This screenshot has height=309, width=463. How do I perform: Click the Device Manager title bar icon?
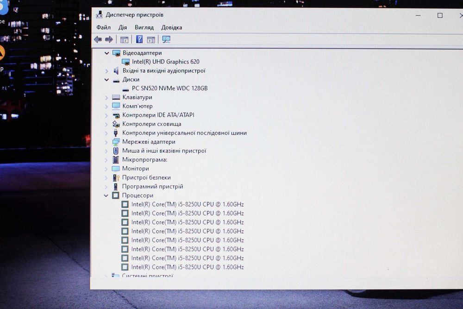[x=100, y=14]
